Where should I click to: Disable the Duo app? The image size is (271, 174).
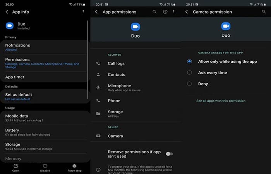pos(45,168)
